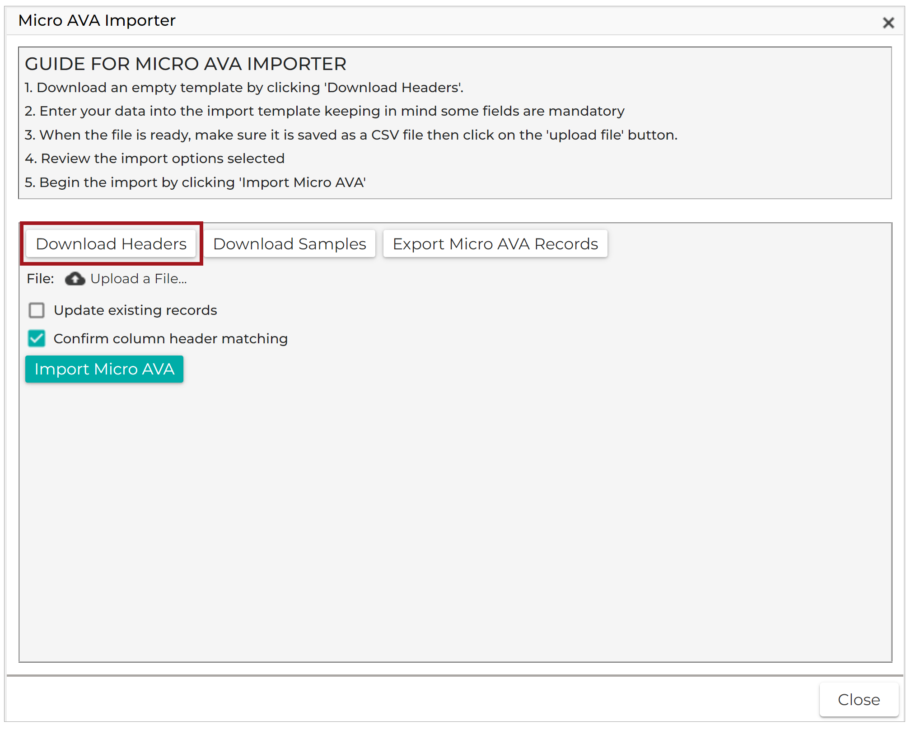Click the Download Headers button

(x=111, y=243)
